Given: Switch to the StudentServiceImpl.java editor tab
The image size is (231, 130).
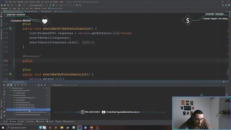Looking at the screenshot, I should coord(65,11).
